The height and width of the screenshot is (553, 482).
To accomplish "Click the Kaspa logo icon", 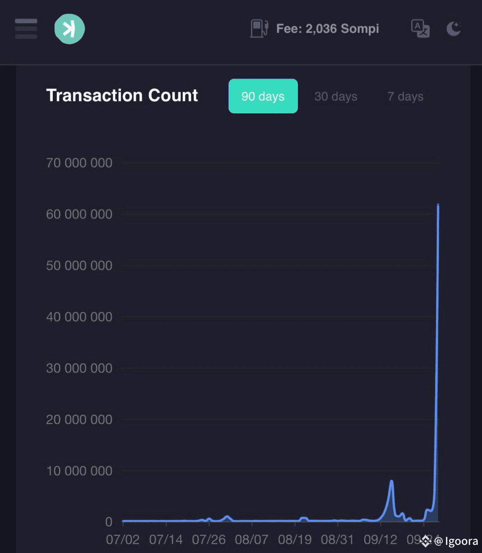I will 70,29.
